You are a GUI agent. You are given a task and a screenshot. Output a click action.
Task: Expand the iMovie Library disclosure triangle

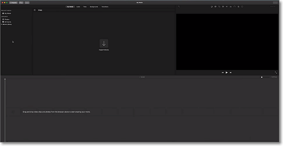2,24
